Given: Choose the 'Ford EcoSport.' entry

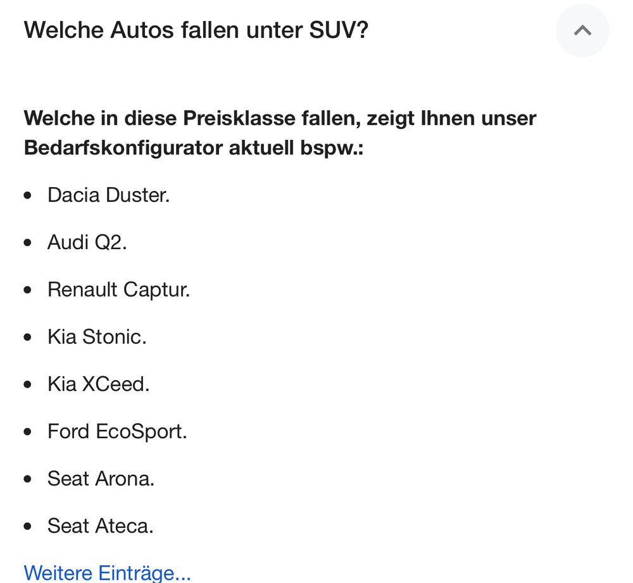Looking at the screenshot, I should coord(118,431).
